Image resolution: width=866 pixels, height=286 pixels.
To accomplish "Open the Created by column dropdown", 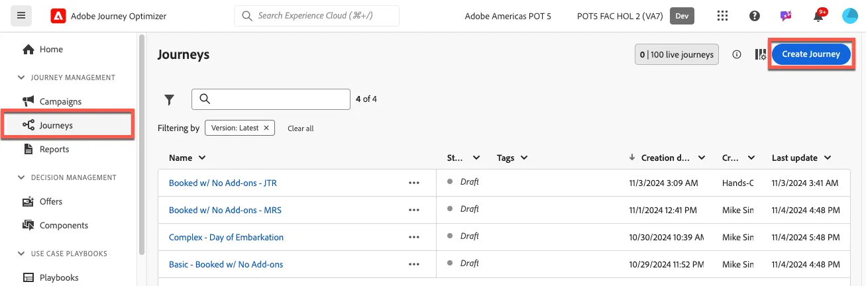I will pos(751,158).
